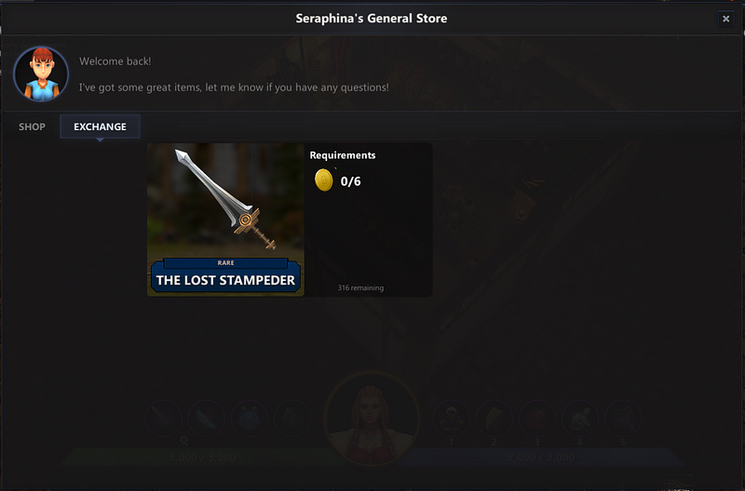The image size is (745, 491).
Task: Click the gold coin requirement icon
Action: pyautogui.click(x=323, y=180)
